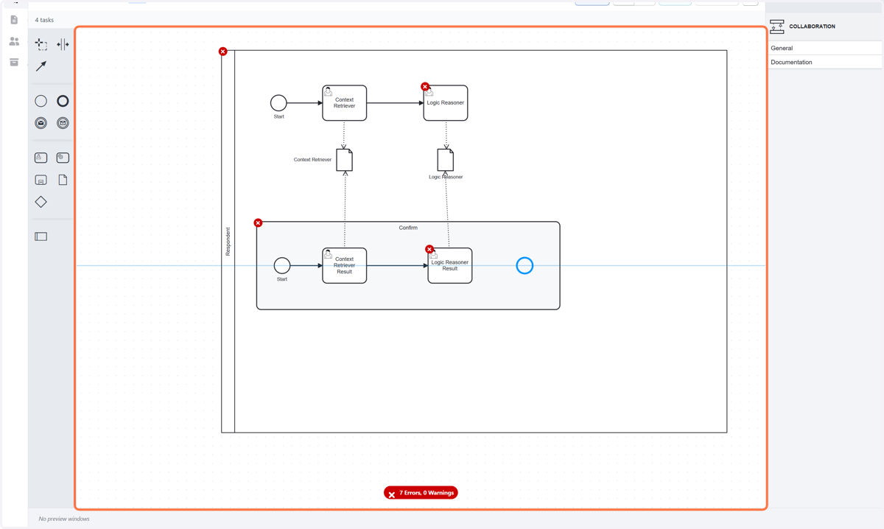Click error marker on Respondent pool
Screen dimensions: 884x529
tap(222, 52)
